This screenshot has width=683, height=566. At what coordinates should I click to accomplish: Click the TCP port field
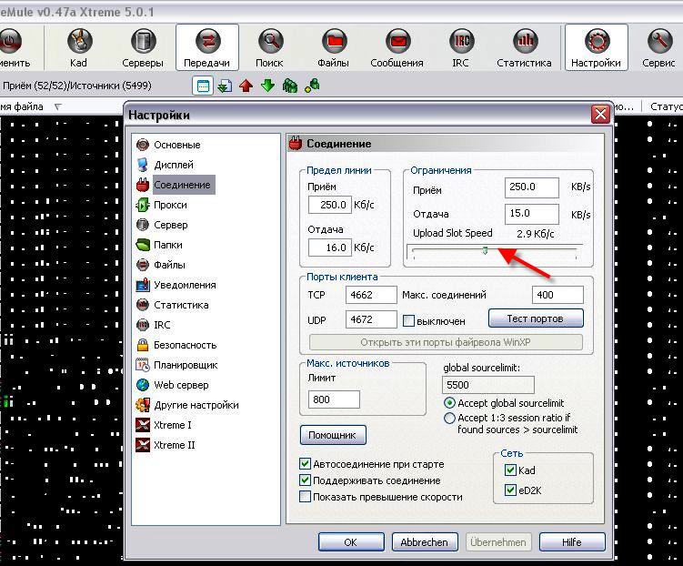point(371,295)
